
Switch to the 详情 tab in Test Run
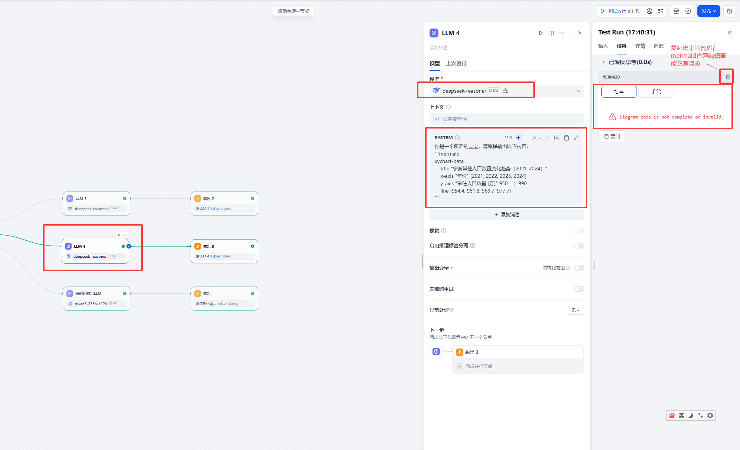(x=640, y=46)
